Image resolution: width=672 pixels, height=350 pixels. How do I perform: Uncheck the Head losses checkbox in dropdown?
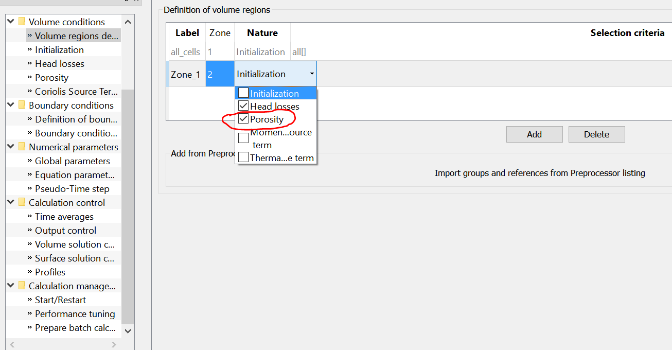pos(244,106)
